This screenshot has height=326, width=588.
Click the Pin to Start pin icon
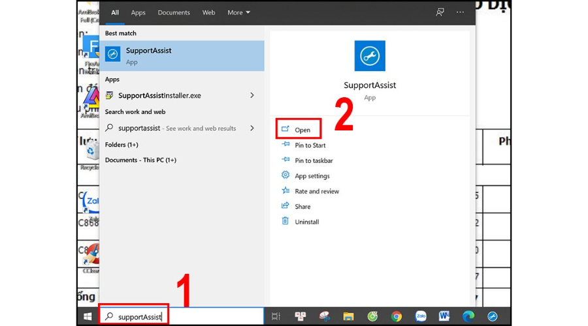click(286, 145)
